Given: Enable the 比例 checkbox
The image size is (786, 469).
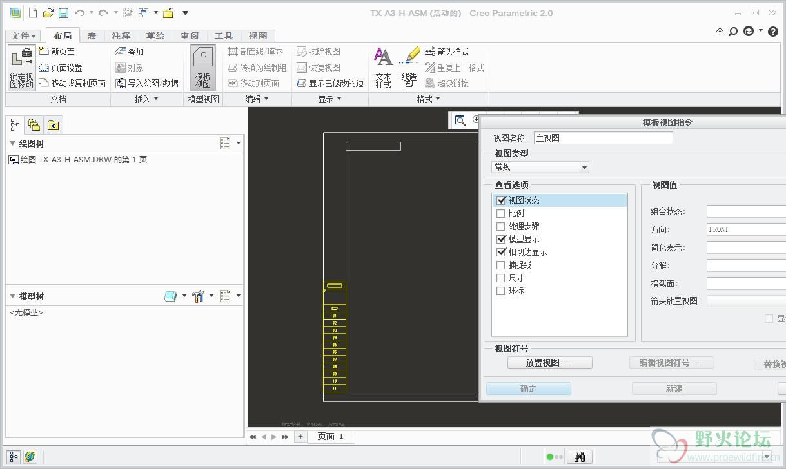Looking at the screenshot, I should coord(501,213).
